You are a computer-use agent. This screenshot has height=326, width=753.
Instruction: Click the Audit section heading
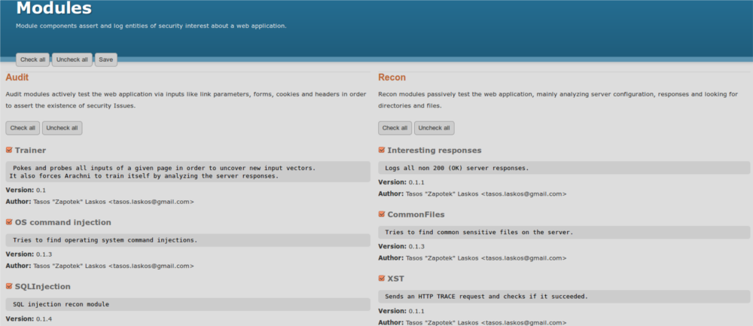pyautogui.click(x=17, y=78)
